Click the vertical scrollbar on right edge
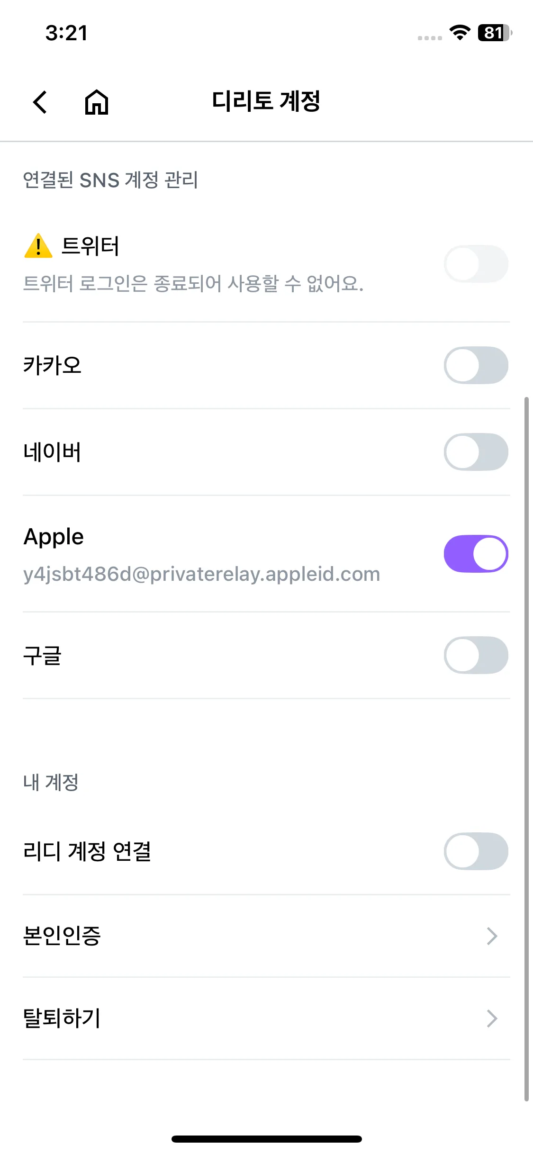The image size is (533, 1154). point(526,748)
